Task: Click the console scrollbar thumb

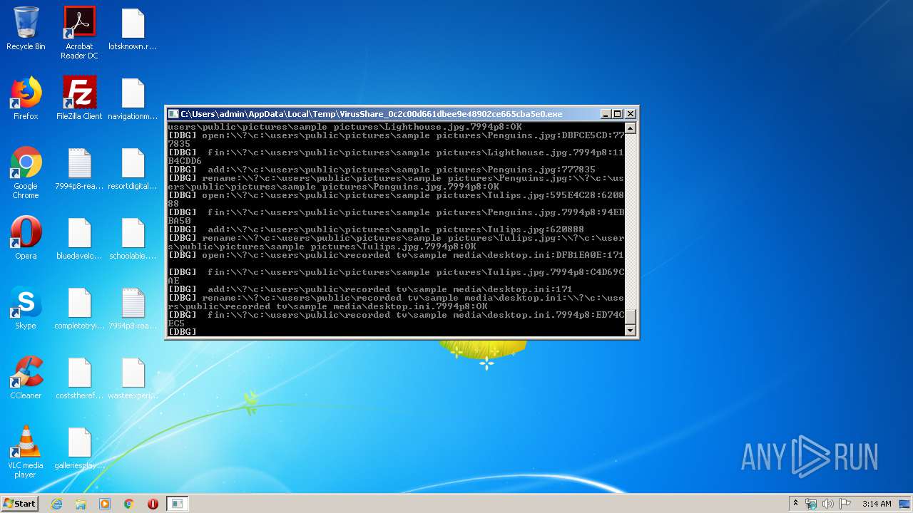Action: point(630,317)
